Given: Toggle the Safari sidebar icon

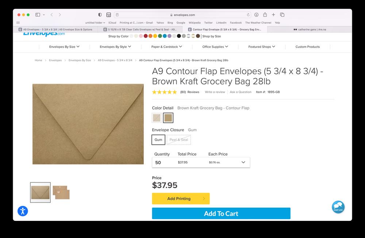Looking at the screenshot, I should click(x=38, y=15).
